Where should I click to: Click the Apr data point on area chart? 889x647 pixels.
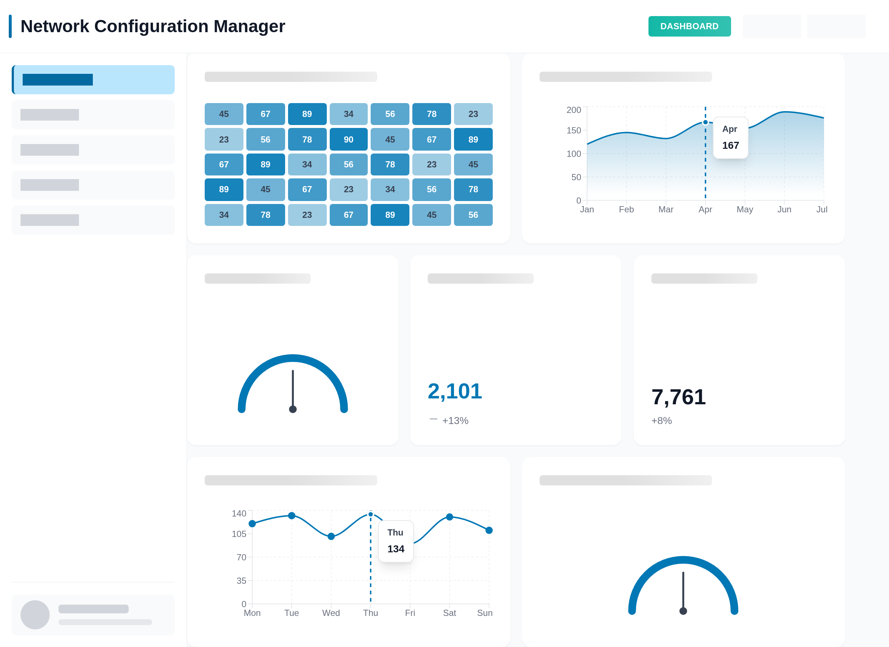[705, 122]
